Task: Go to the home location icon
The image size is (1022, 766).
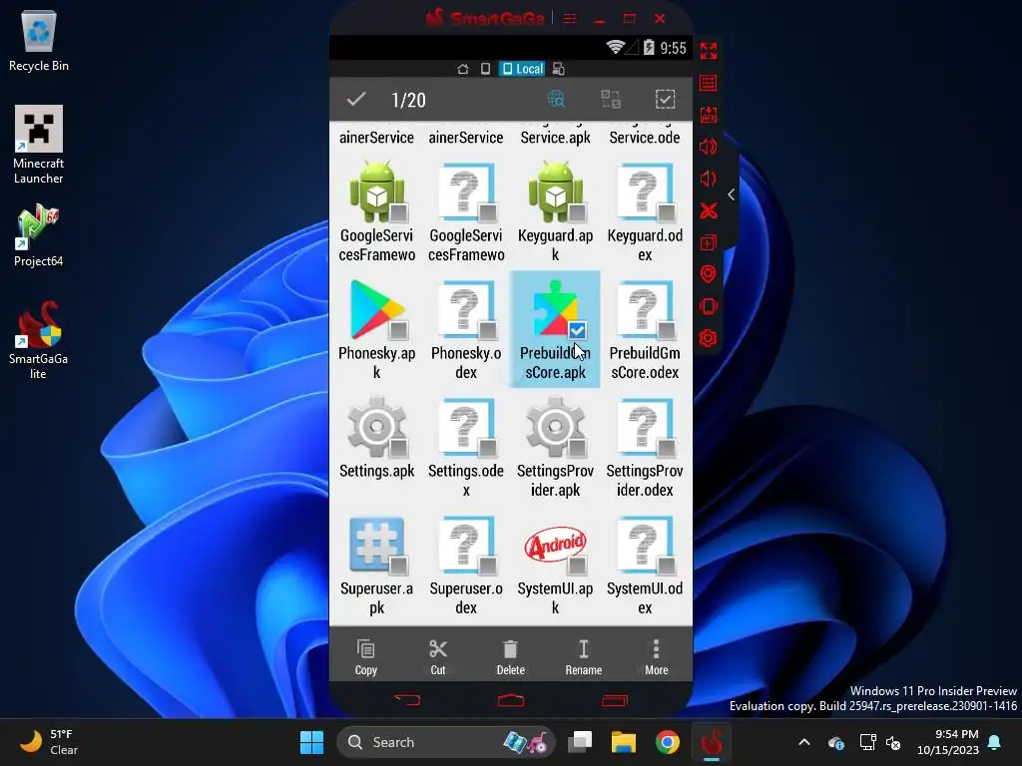Action: pyautogui.click(x=463, y=69)
